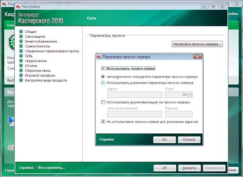Screen dimensions: 243x177
Task: Minimize the Настройка window
Action: click(204, 7)
